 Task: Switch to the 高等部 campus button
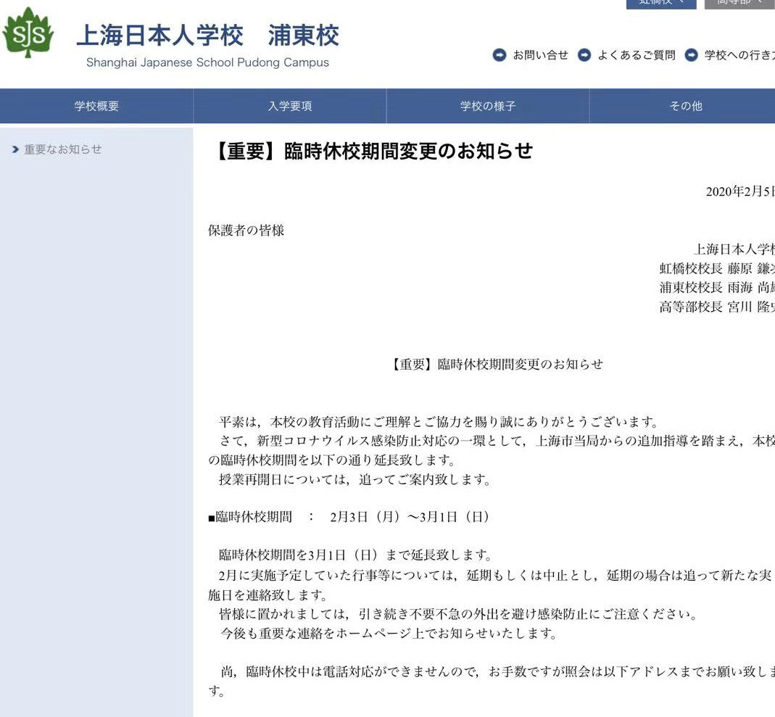point(739,3)
